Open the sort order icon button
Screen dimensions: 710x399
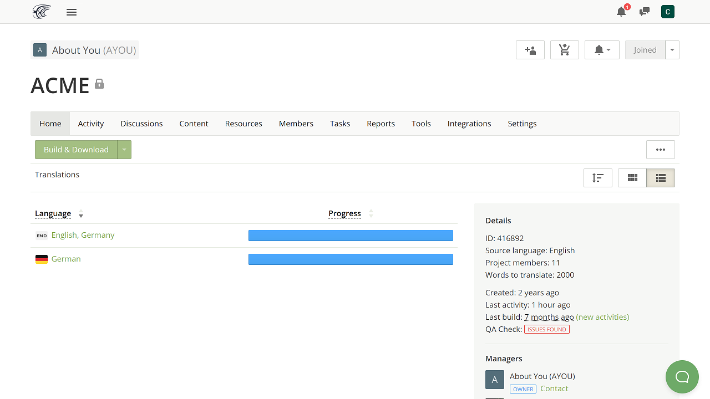(598, 178)
